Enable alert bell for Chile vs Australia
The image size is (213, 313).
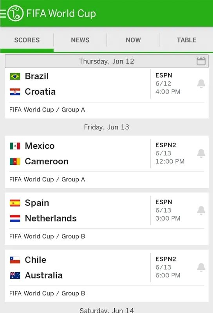(x=201, y=267)
